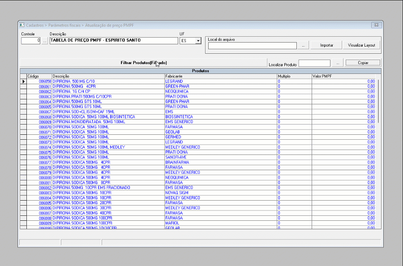Click the Valor PMPF 0,00 cell for code 006062

(343, 91)
